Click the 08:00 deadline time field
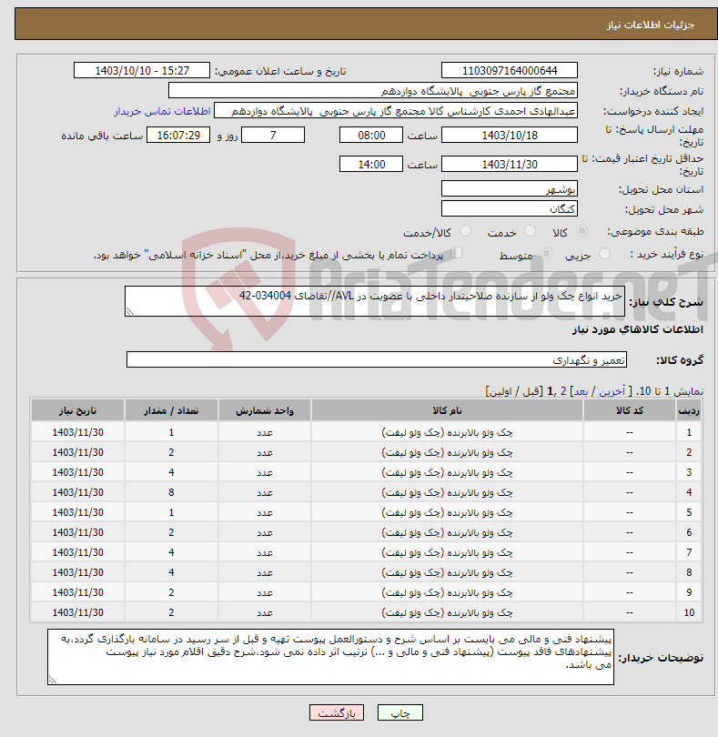718x737 pixels. [x=371, y=135]
